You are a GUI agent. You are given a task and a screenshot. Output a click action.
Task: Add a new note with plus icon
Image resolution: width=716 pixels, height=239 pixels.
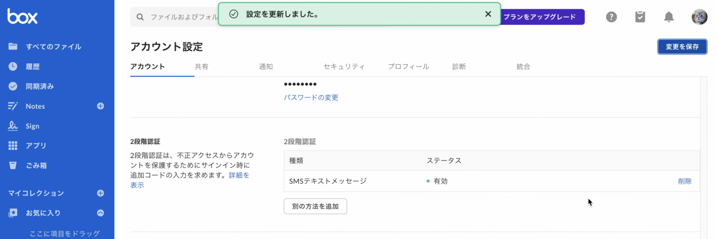(100, 106)
